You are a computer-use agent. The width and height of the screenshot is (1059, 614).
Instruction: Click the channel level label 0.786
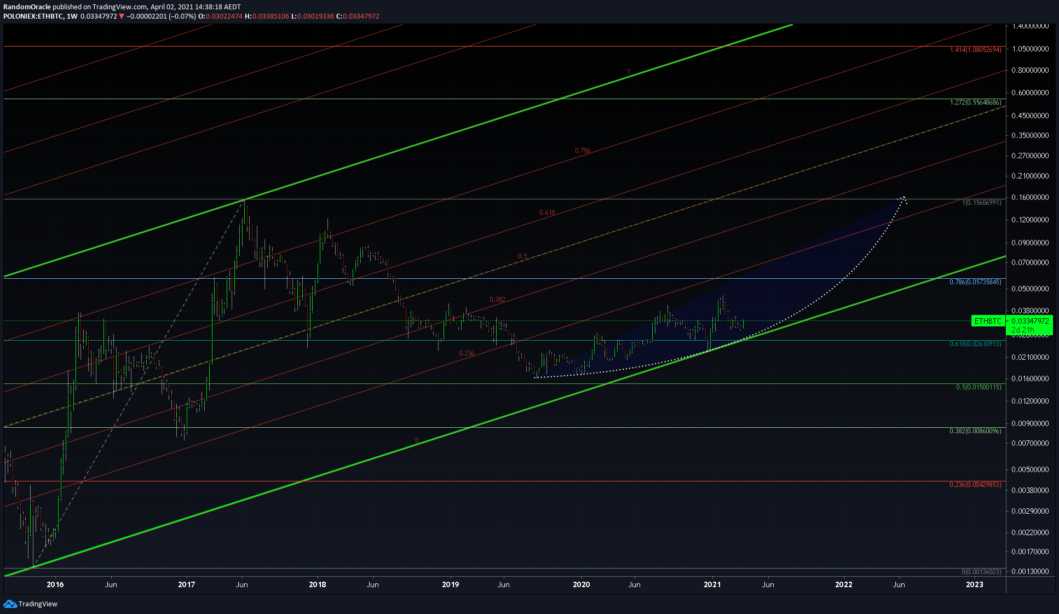(583, 151)
